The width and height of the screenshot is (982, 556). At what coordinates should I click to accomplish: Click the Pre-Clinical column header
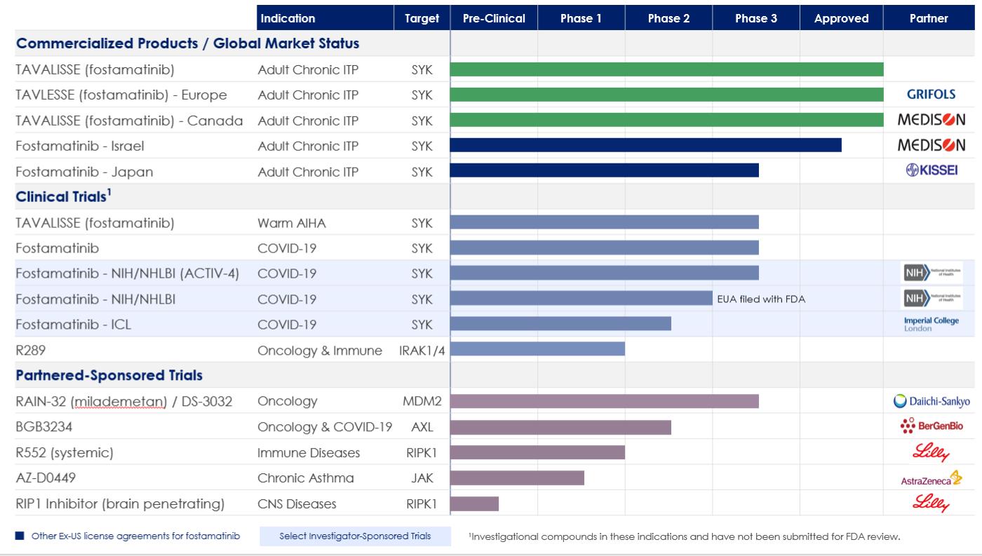point(494,19)
